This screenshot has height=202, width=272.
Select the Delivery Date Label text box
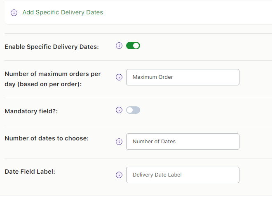pos(183,175)
